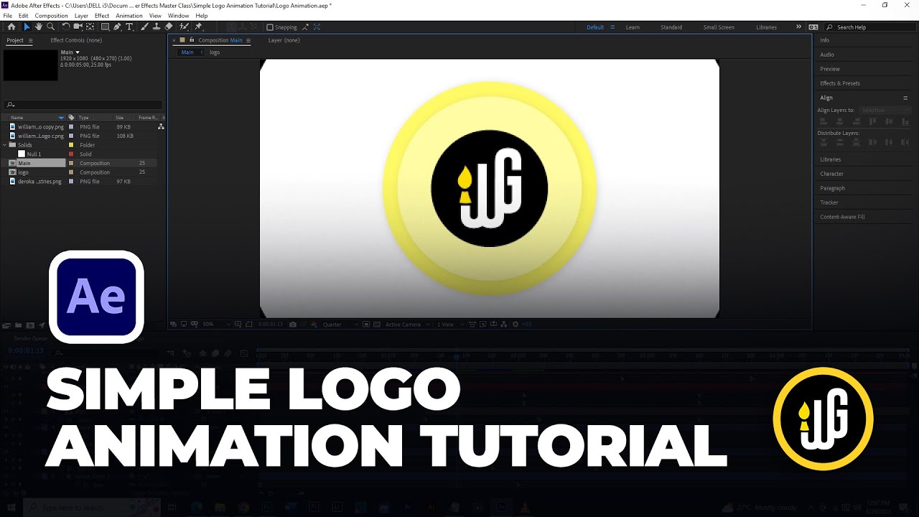Click the label tag column icon
This screenshot has width=919, height=517.
pos(71,117)
